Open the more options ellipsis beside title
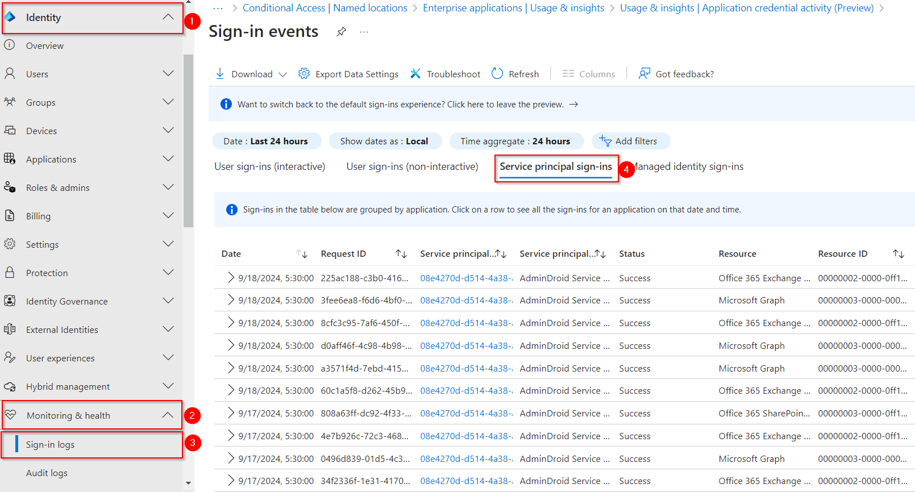 coord(364,32)
